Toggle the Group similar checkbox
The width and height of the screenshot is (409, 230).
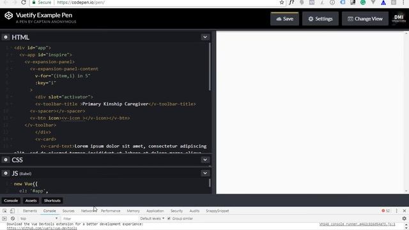click(x=169, y=218)
